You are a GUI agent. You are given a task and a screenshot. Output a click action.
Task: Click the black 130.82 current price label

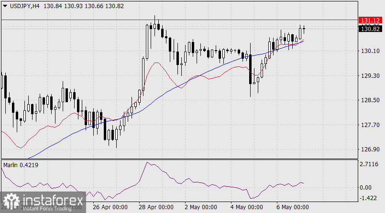click(x=370, y=29)
